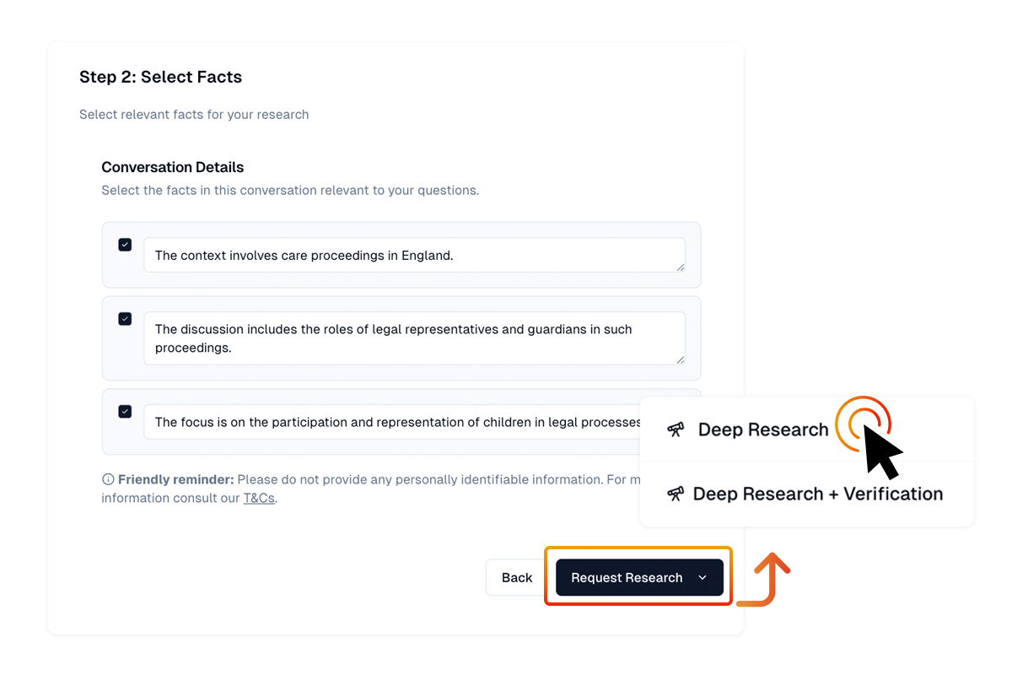Uncheck the care proceedings in England fact
This screenshot has width=1012, height=675.
(125, 244)
